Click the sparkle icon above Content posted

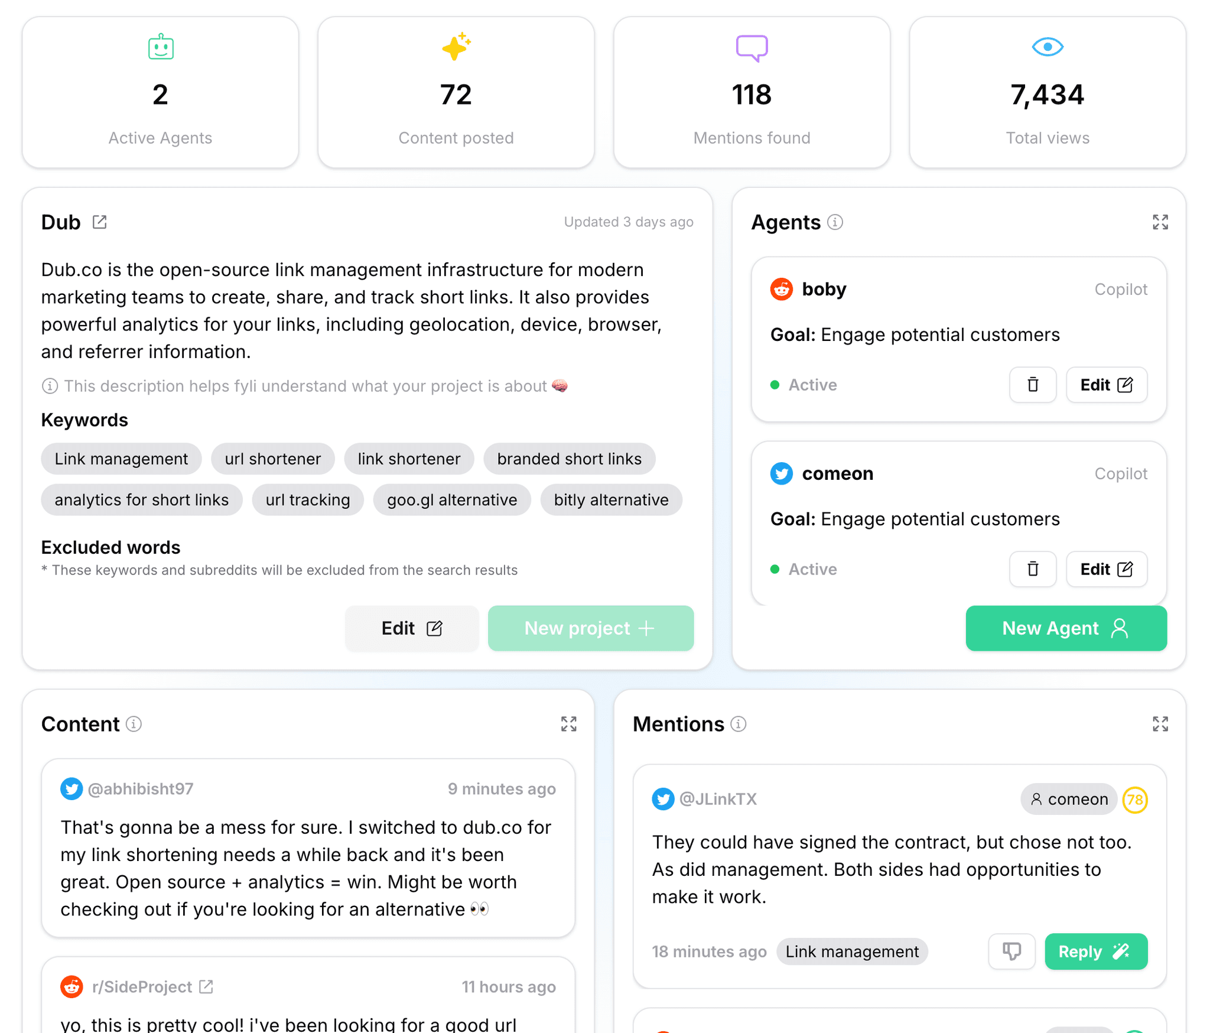pos(456,47)
